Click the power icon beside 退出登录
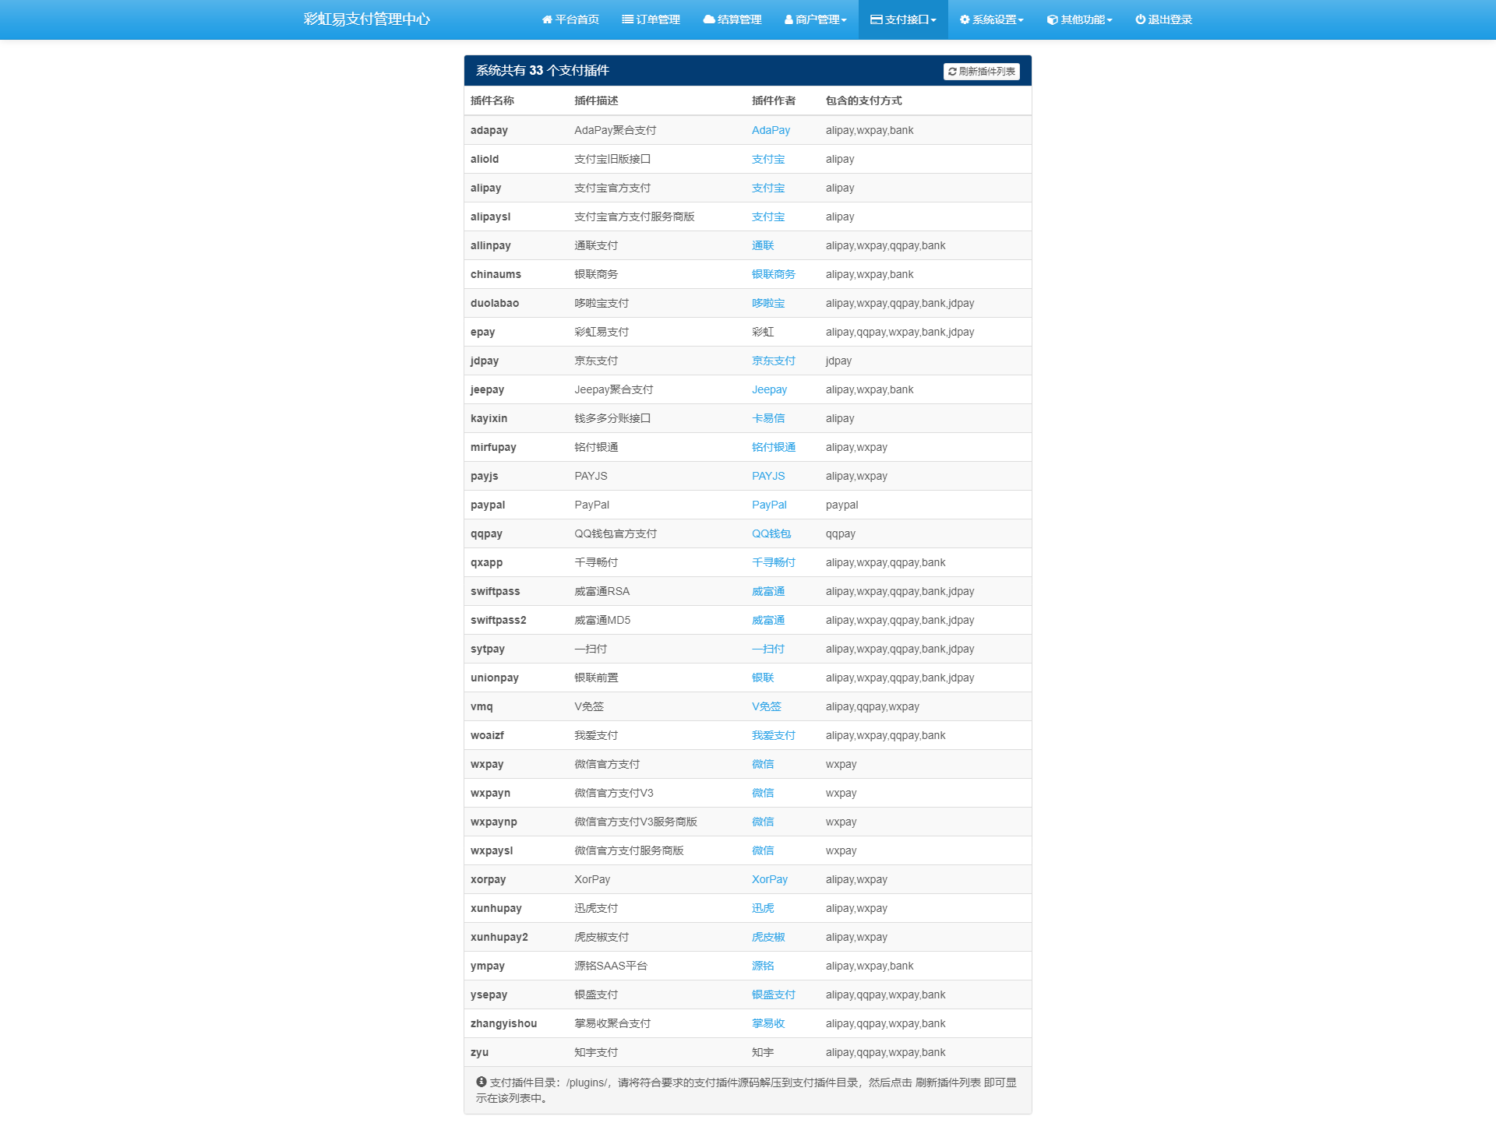This screenshot has height=1130, width=1496. [x=1140, y=19]
